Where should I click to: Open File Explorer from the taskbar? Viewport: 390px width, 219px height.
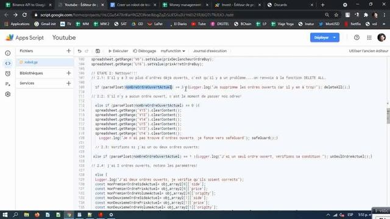[26, 215]
